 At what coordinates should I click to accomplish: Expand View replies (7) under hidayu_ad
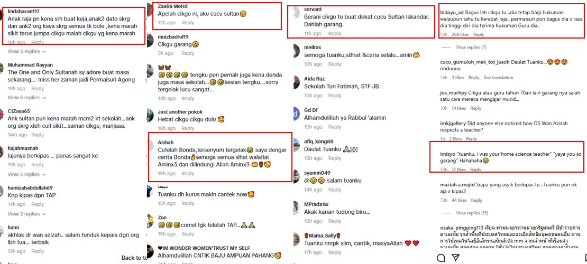(471, 48)
